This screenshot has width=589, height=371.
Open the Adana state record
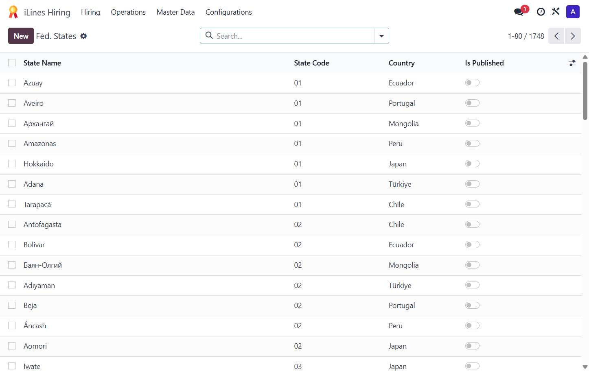tap(33, 184)
